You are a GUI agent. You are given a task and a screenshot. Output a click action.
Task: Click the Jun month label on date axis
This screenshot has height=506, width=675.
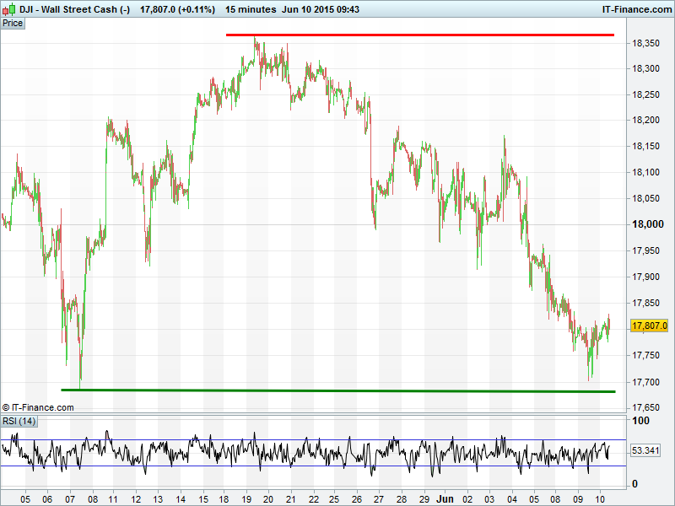pyautogui.click(x=445, y=498)
